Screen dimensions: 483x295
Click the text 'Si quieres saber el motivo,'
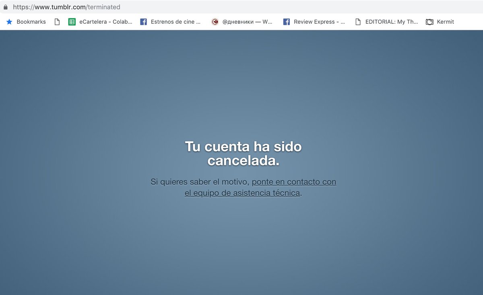pyautogui.click(x=200, y=182)
